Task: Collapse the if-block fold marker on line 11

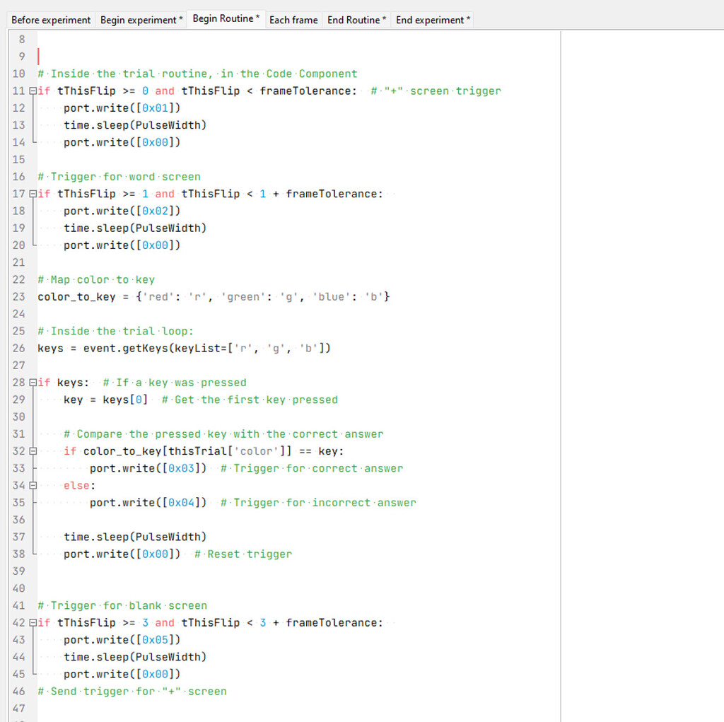Action: point(31,91)
